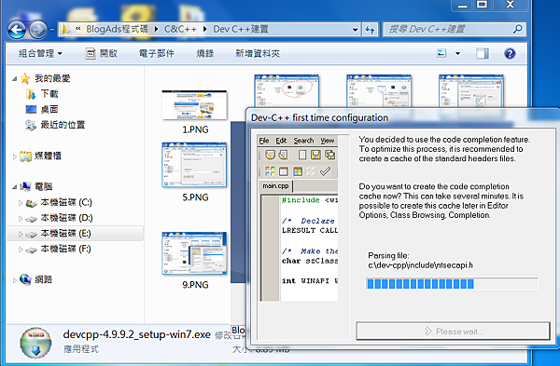Collapse the 電腦 computer node
Screen dimensions: 560x366
click(14, 187)
